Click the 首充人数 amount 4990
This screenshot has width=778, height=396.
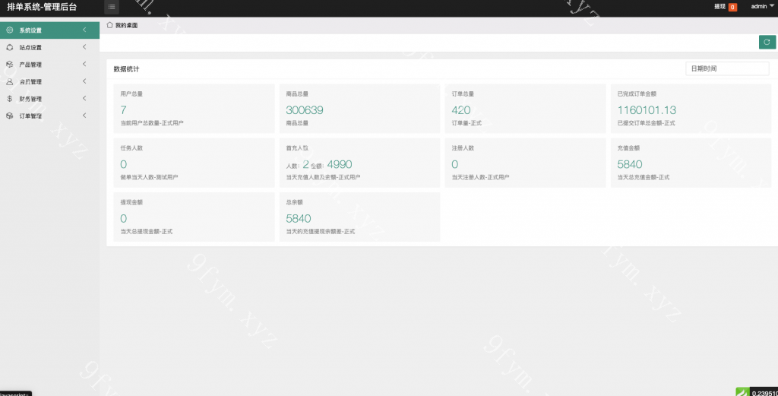pyautogui.click(x=340, y=164)
